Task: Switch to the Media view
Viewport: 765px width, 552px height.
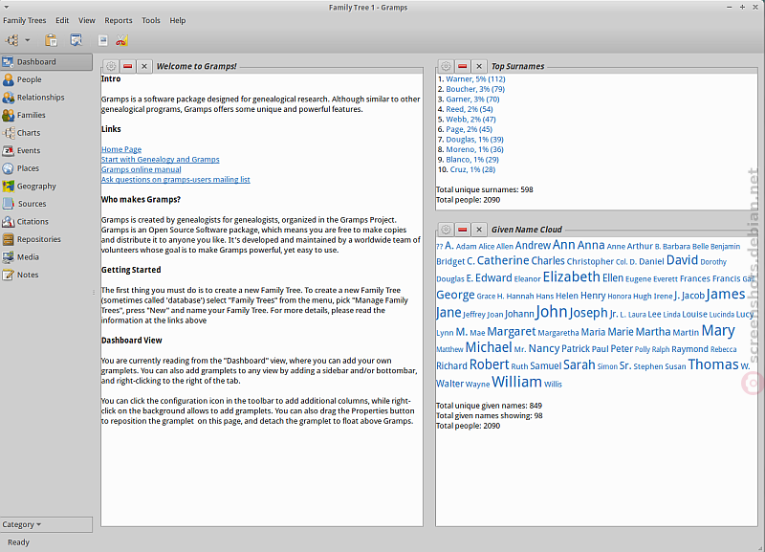Action: coord(46,256)
